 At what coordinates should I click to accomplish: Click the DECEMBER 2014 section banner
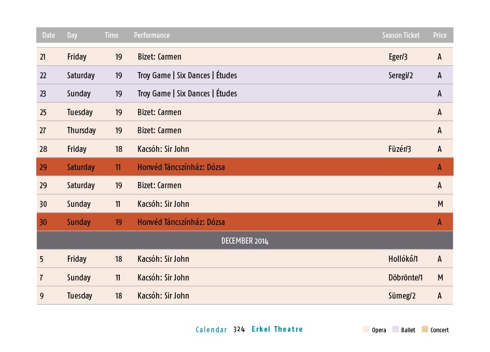[x=245, y=241]
